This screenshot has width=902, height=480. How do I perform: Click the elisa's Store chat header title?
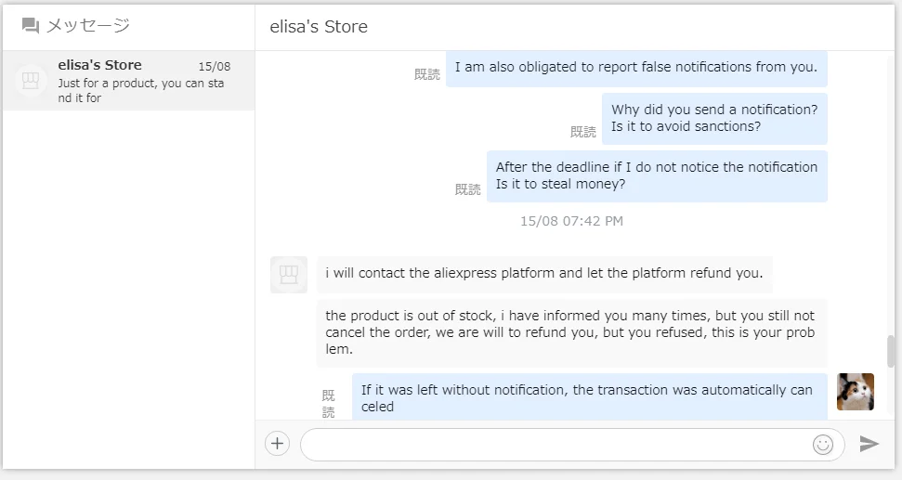point(319,27)
